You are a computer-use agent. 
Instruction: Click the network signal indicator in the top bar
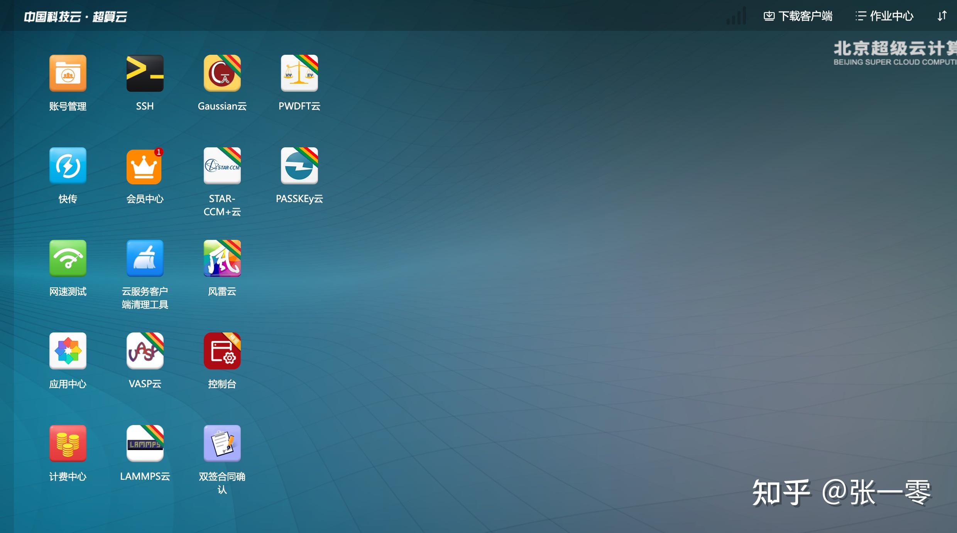pos(736,17)
